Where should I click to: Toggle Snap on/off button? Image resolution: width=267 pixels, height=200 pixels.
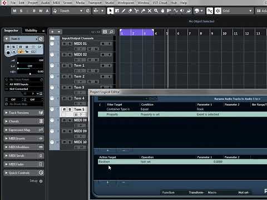218,11
